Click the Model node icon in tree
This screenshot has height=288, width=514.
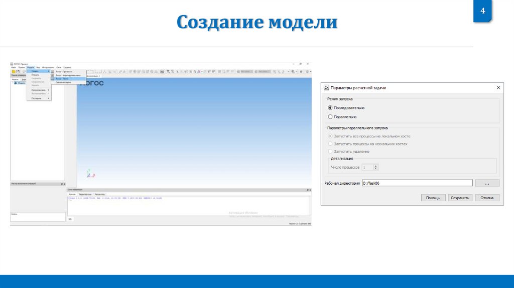[x=16, y=83]
